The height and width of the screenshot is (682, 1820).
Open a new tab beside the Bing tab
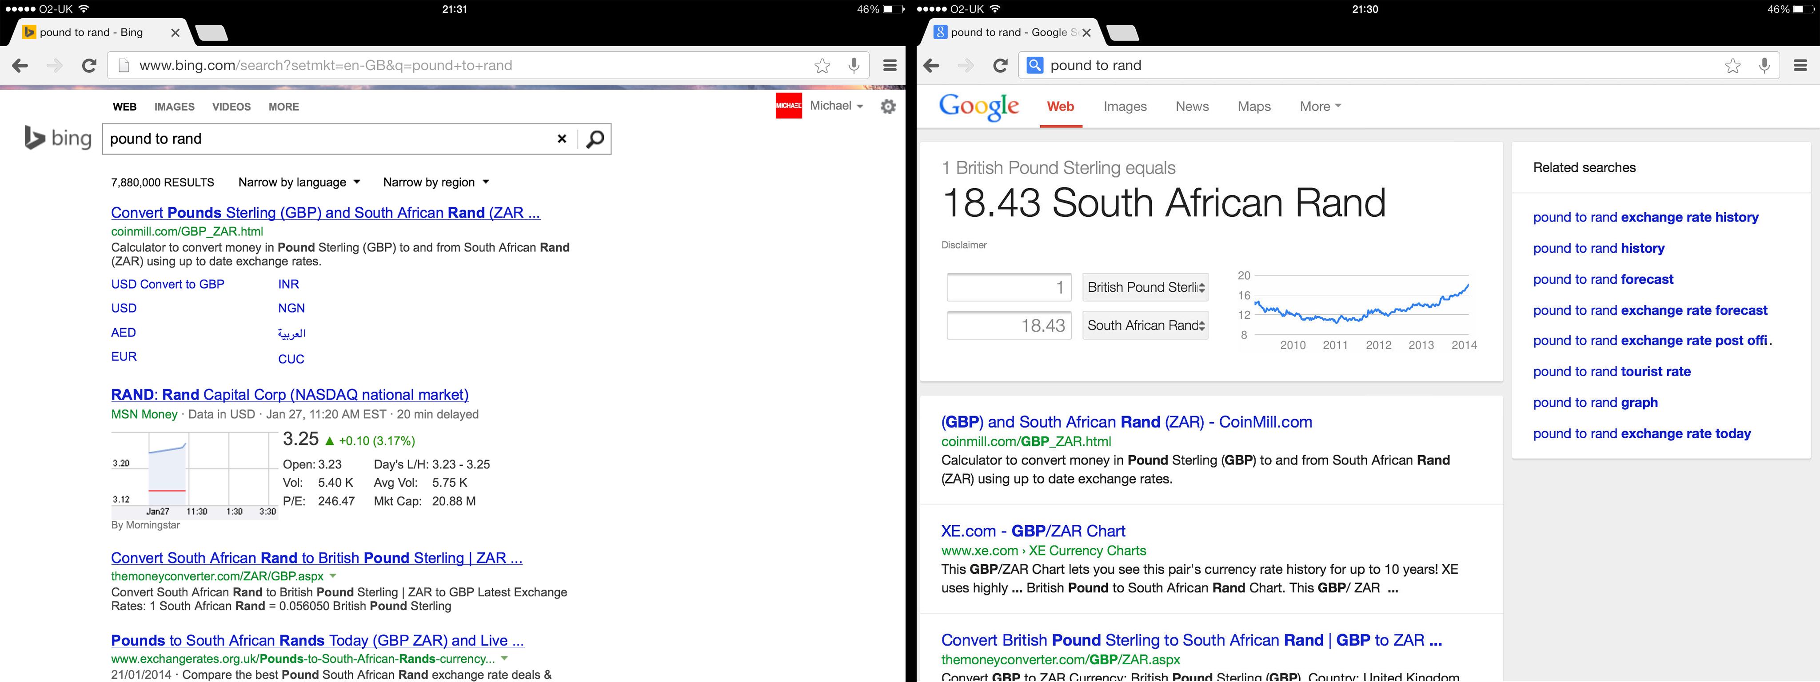tap(211, 32)
